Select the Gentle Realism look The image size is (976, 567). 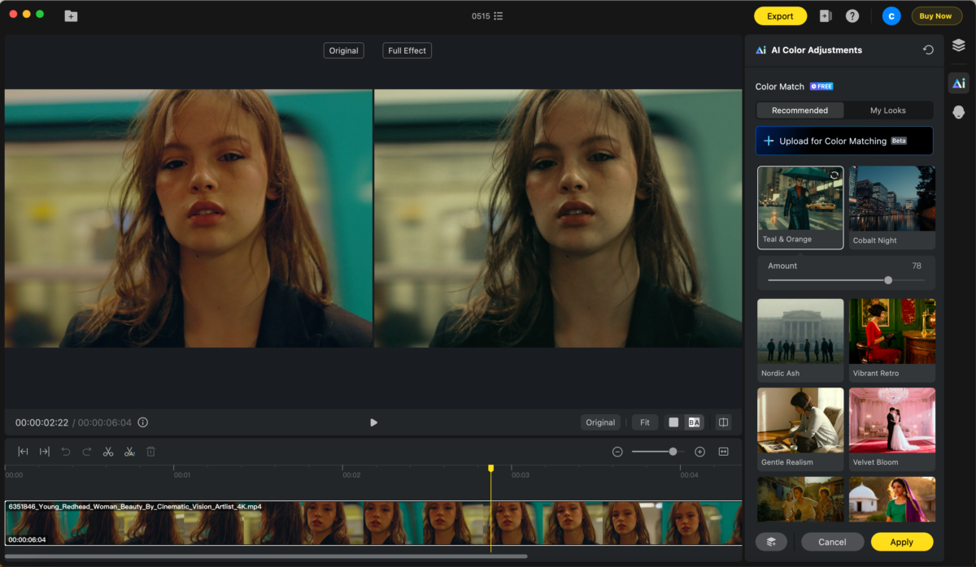(800, 430)
